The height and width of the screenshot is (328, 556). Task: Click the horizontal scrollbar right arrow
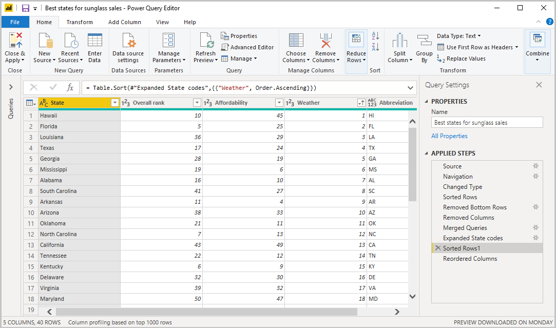397,312
